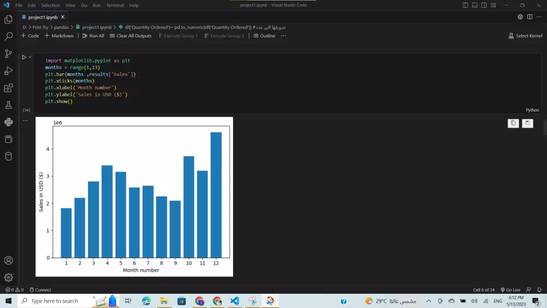Click Select Kernel button
The image size is (547, 308).
[525, 36]
